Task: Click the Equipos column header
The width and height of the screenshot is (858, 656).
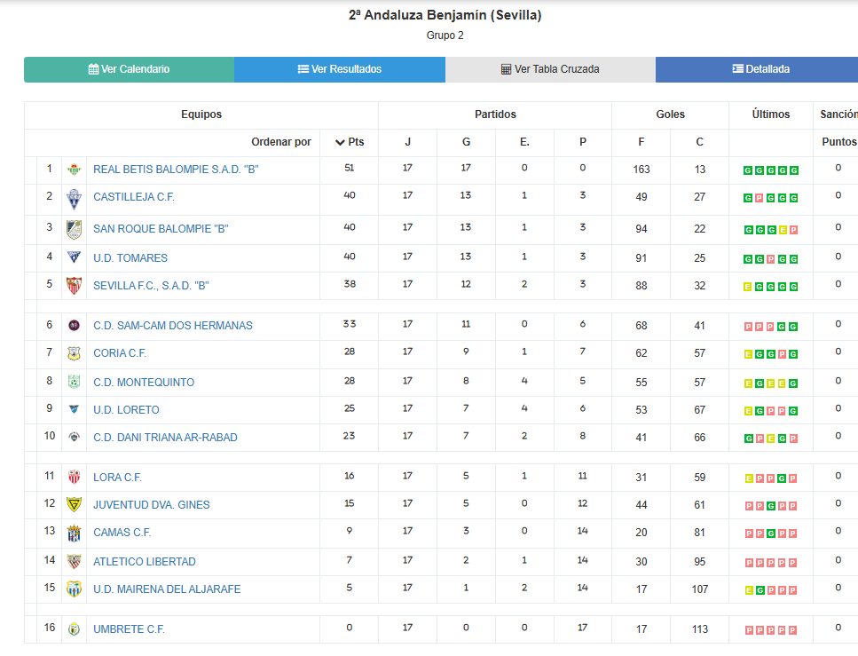Action: pyautogui.click(x=201, y=115)
